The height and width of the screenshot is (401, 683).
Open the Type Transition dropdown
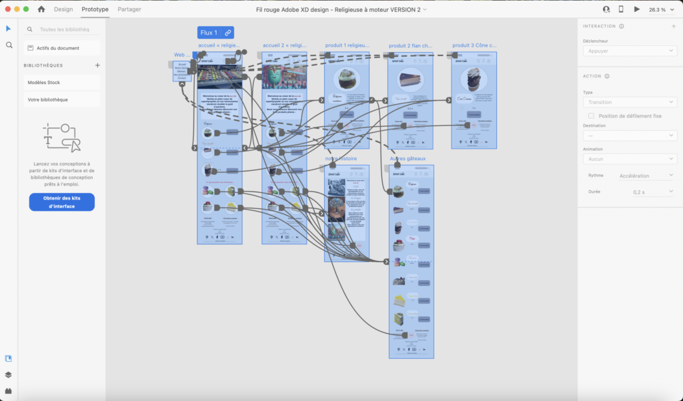click(x=630, y=102)
